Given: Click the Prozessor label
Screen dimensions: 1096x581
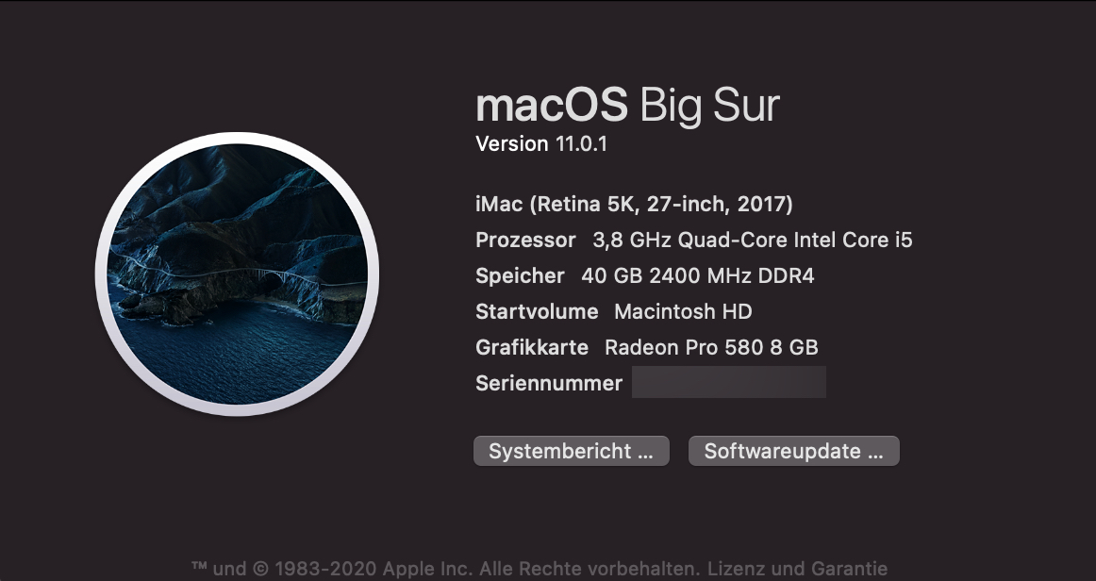Looking at the screenshot, I should pos(525,240).
